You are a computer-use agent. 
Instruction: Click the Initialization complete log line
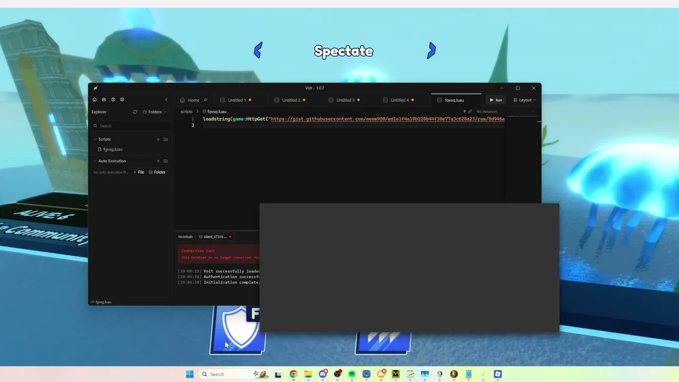click(x=219, y=282)
